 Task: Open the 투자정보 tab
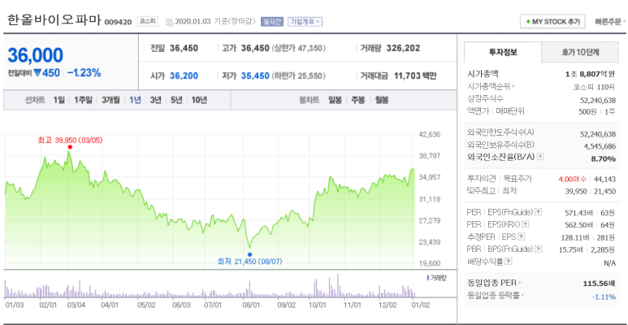(x=503, y=52)
